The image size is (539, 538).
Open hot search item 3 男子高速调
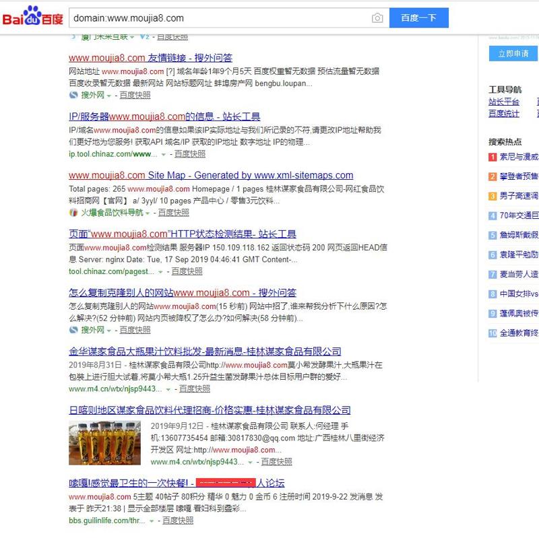point(518,196)
